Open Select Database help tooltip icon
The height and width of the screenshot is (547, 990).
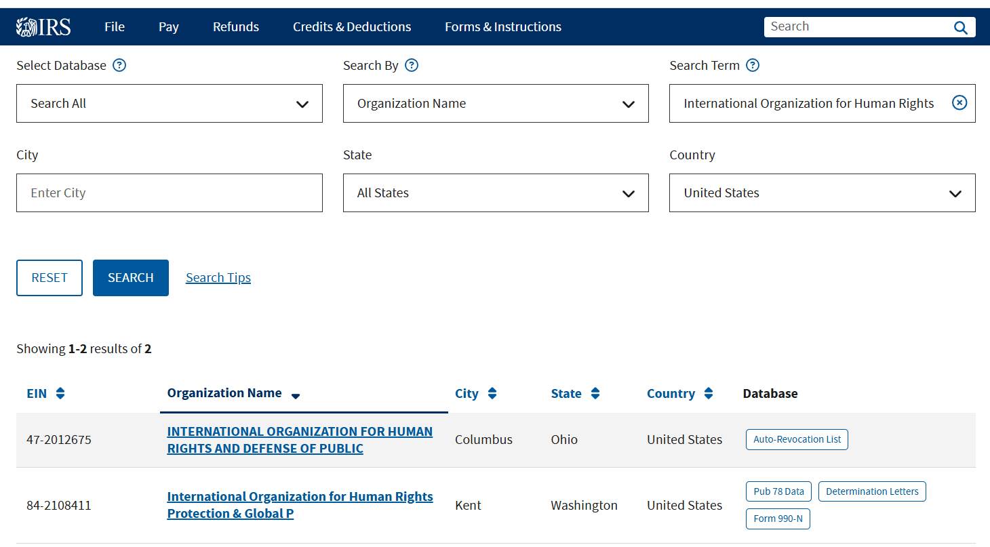pyautogui.click(x=119, y=66)
